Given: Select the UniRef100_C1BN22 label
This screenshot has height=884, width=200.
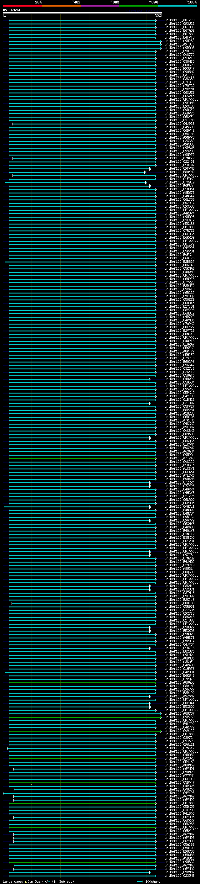Looking at the screenshot, I should pyautogui.click(x=179, y=400).
